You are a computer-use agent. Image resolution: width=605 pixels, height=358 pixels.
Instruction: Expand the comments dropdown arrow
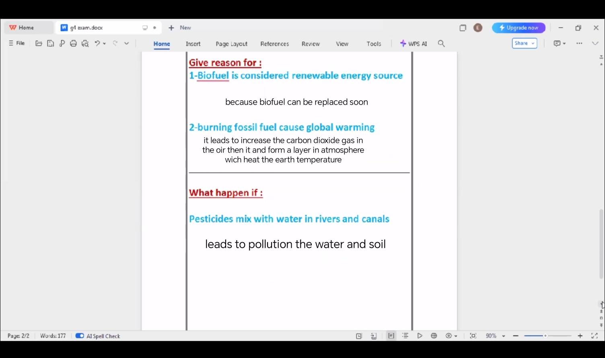pos(564,43)
